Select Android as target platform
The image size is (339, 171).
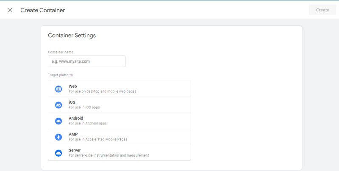(119, 121)
